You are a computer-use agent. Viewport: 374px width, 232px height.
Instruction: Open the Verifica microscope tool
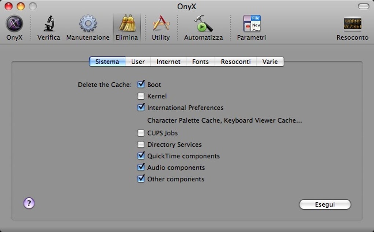tap(49, 24)
